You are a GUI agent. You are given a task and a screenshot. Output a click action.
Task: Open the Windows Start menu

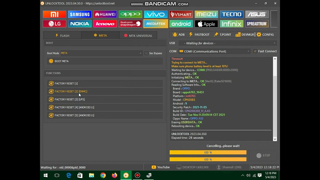coord(45,175)
